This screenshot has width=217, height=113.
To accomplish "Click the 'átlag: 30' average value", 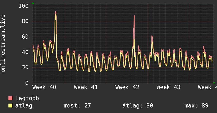I will pos(138,106).
